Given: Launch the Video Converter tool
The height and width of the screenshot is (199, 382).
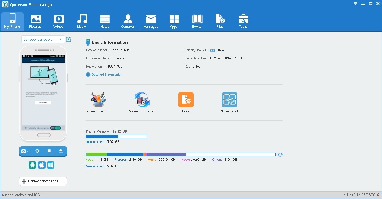Looking at the screenshot, I should coord(142,100).
